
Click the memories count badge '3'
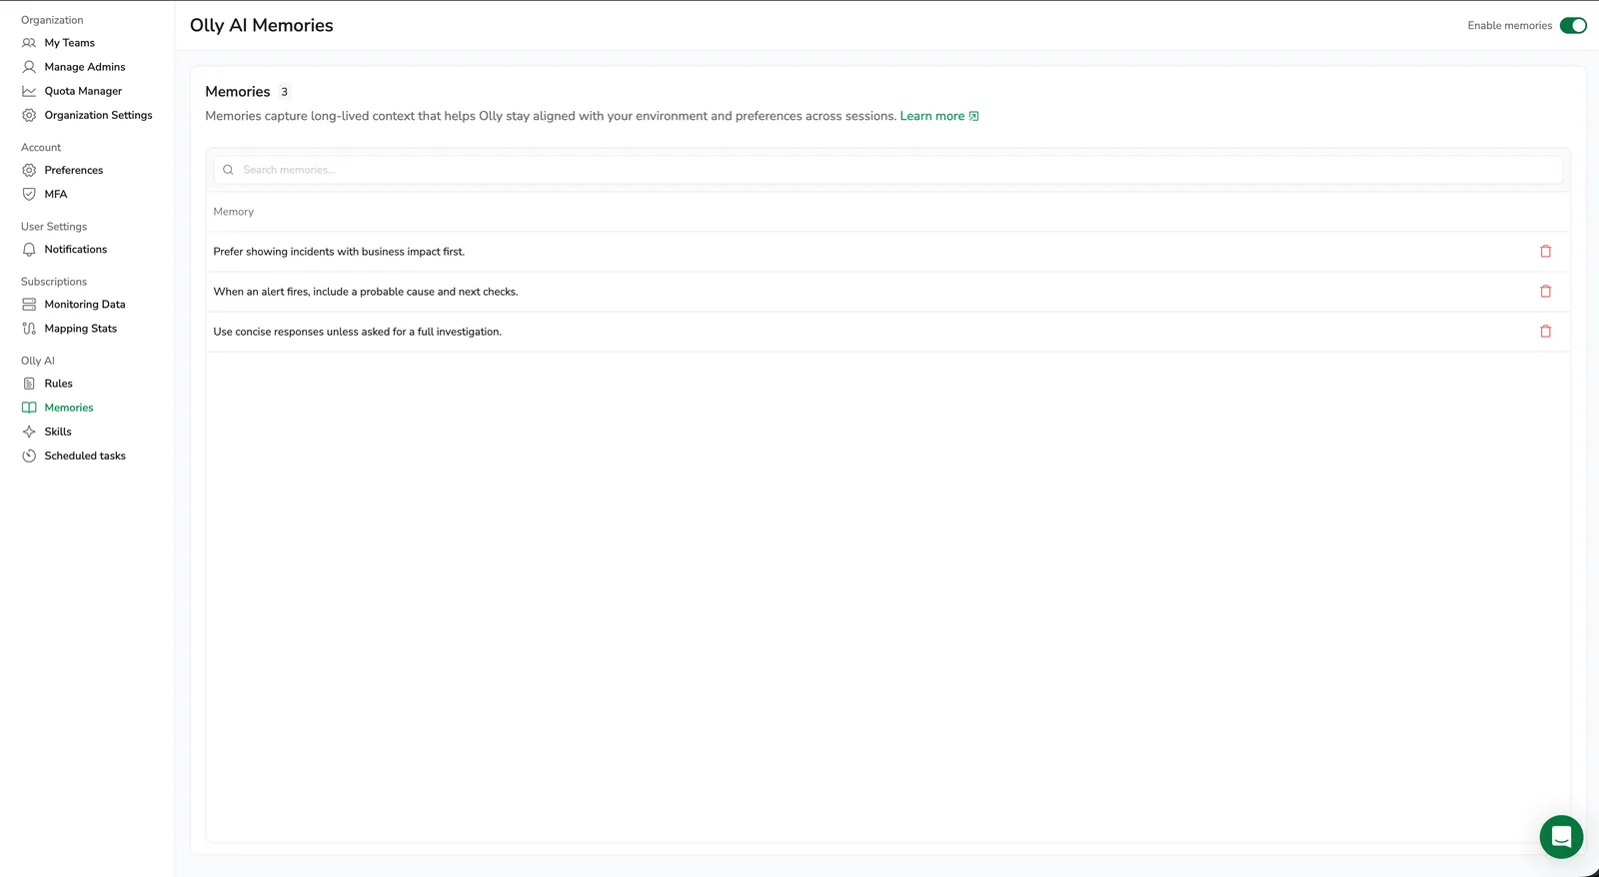click(x=284, y=92)
